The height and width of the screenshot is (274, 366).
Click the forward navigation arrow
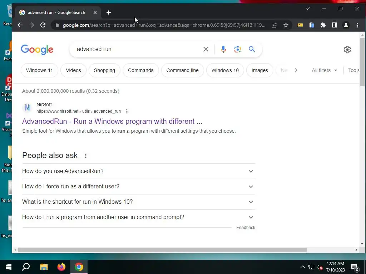tap(31, 25)
